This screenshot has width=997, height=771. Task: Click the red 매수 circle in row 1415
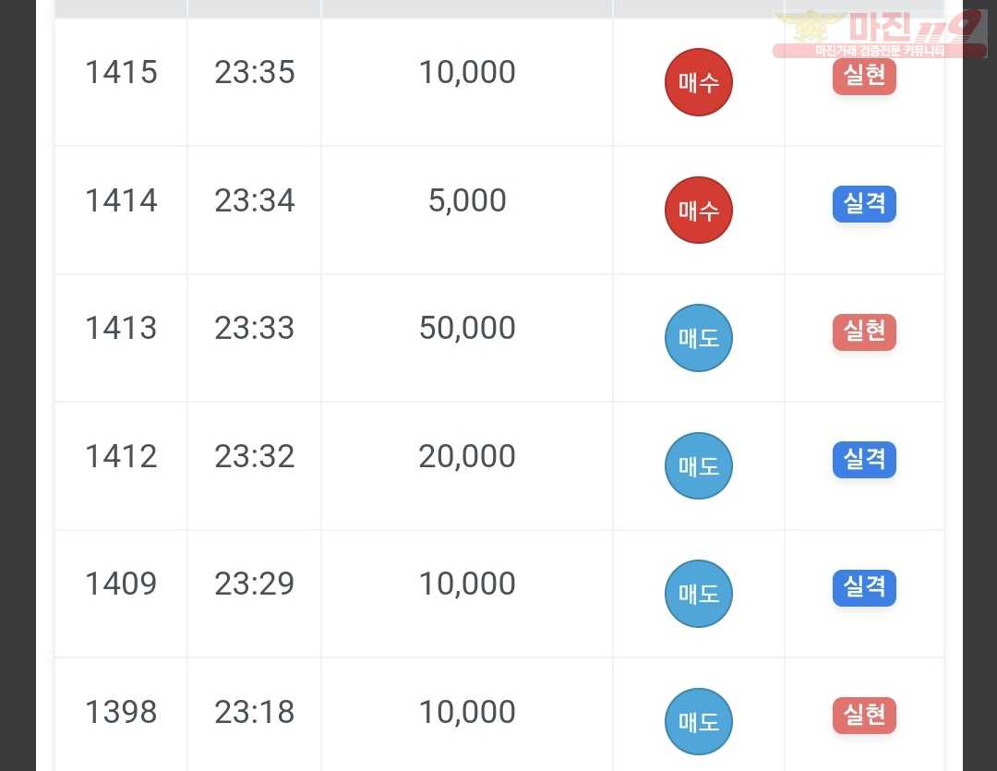[698, 82]
